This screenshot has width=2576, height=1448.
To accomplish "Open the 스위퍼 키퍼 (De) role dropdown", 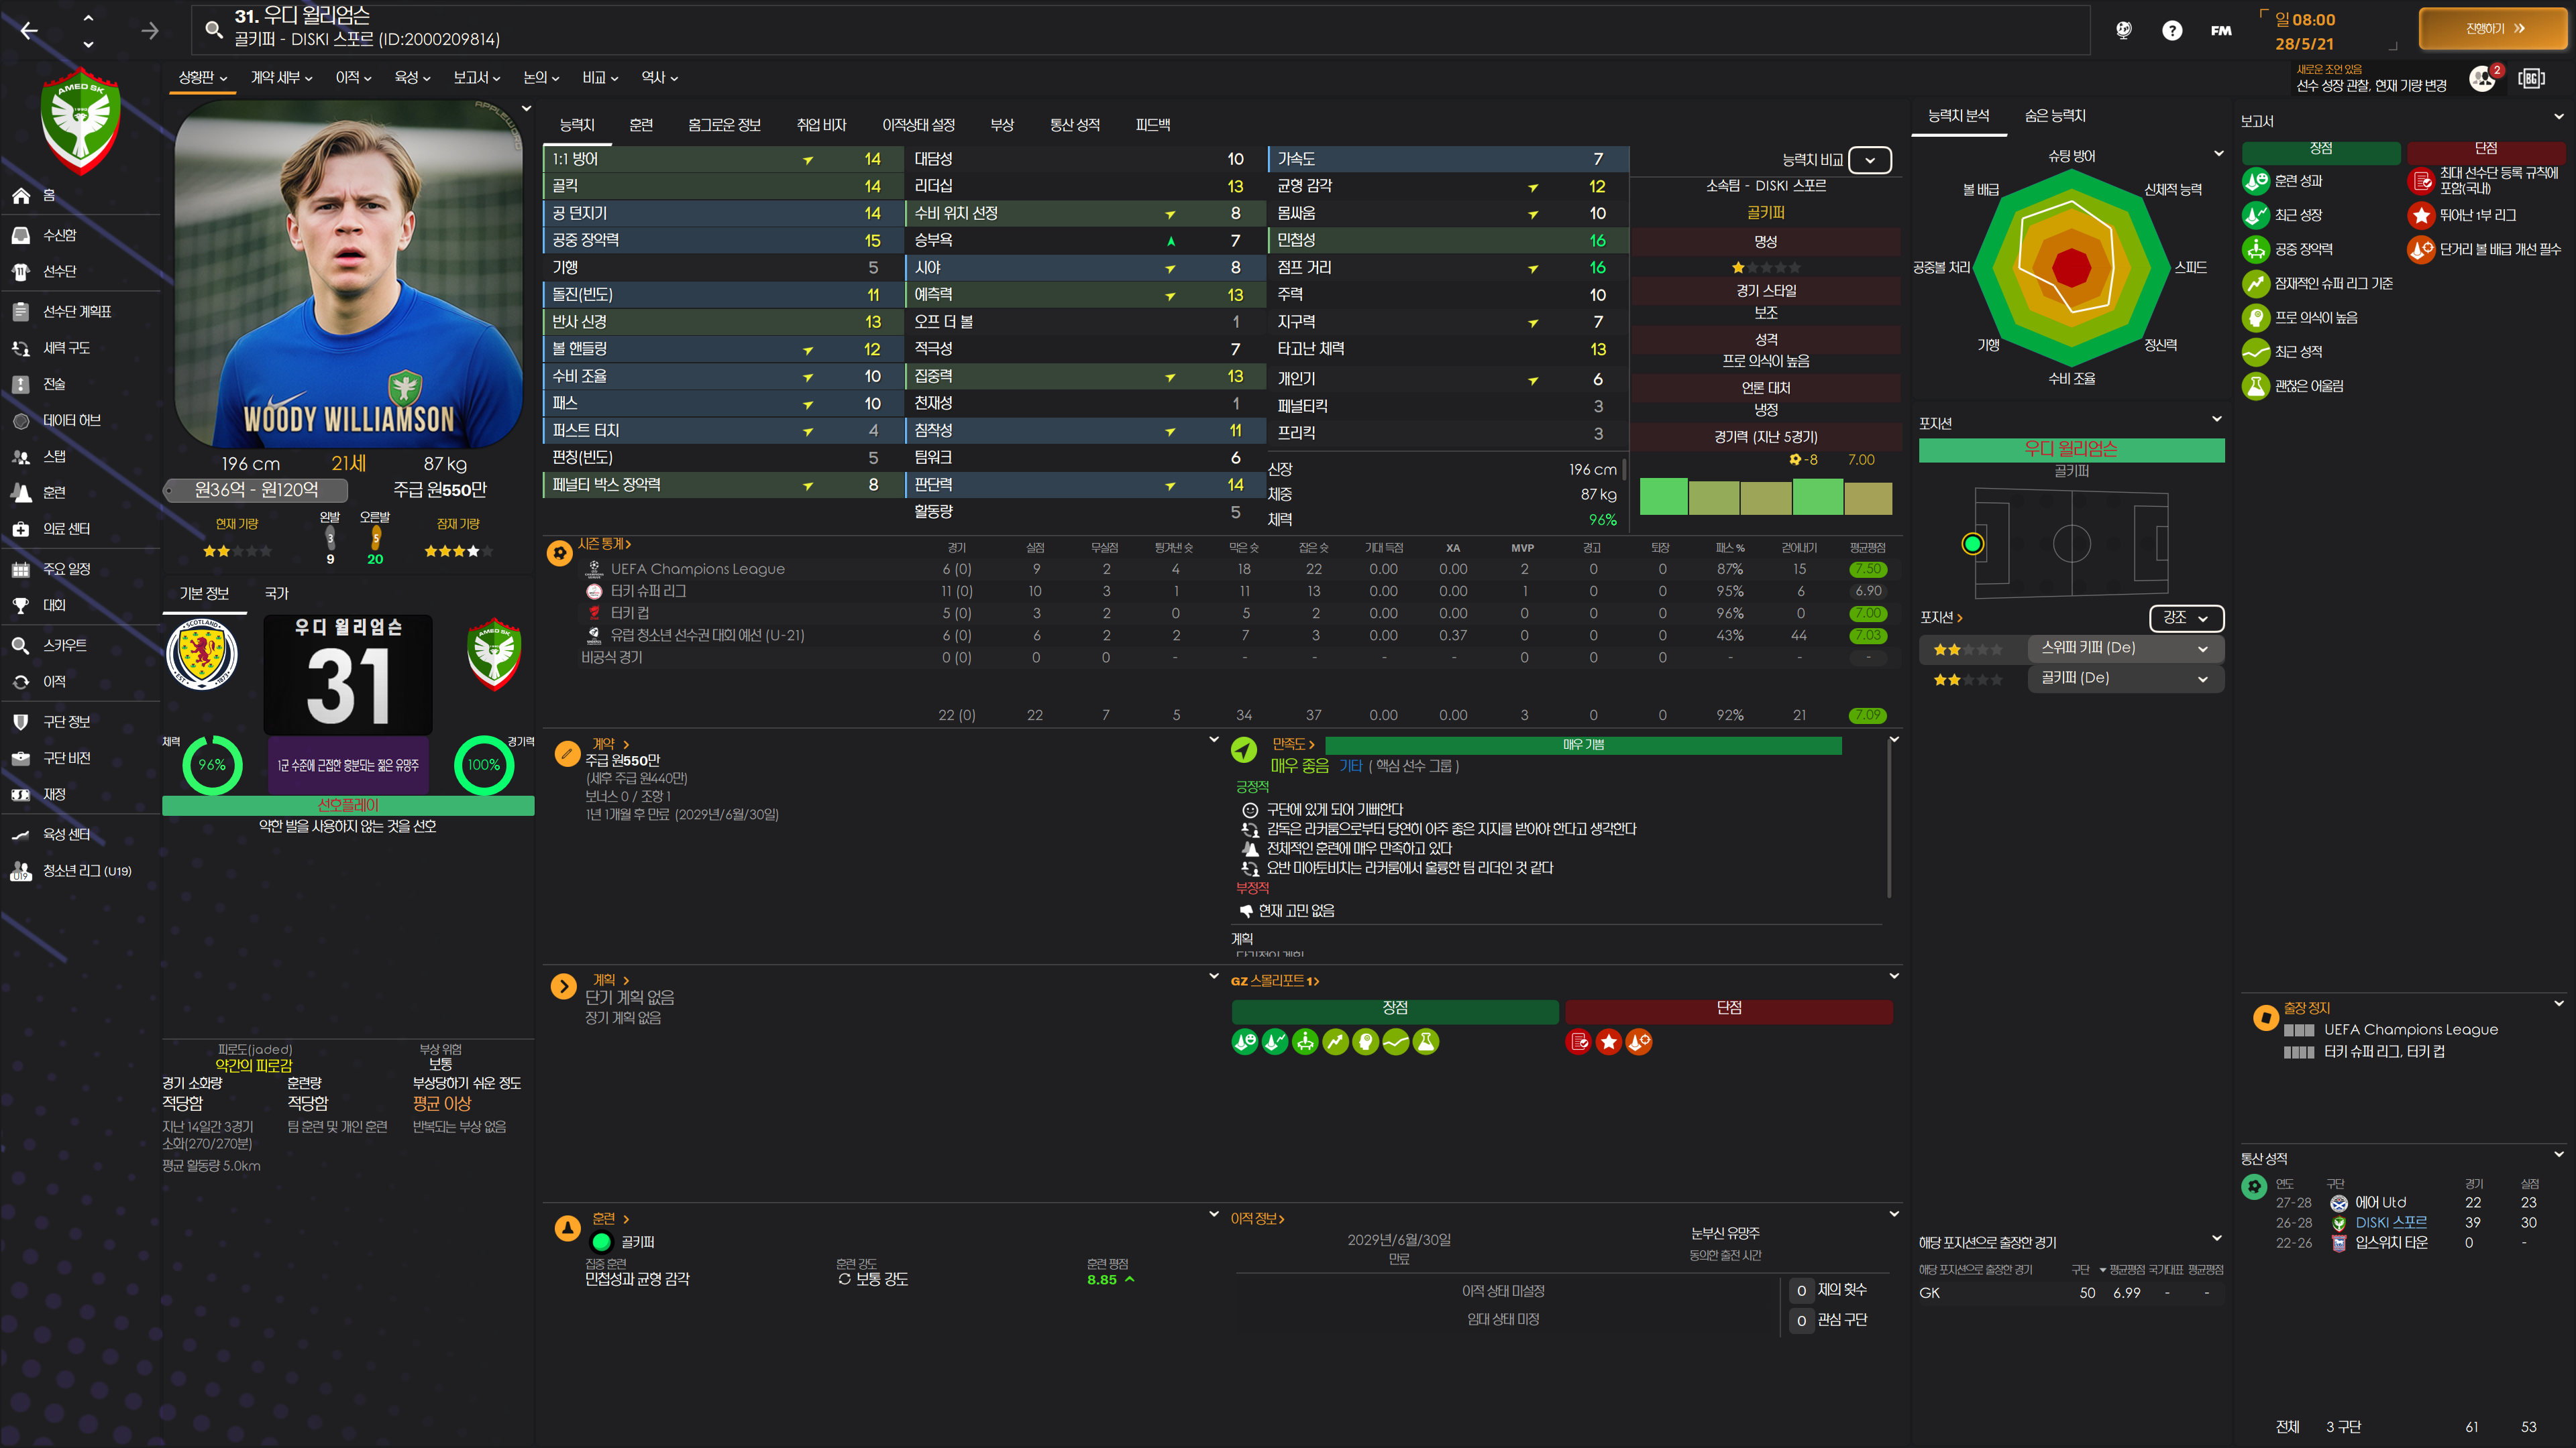I will coord(2124,648).
